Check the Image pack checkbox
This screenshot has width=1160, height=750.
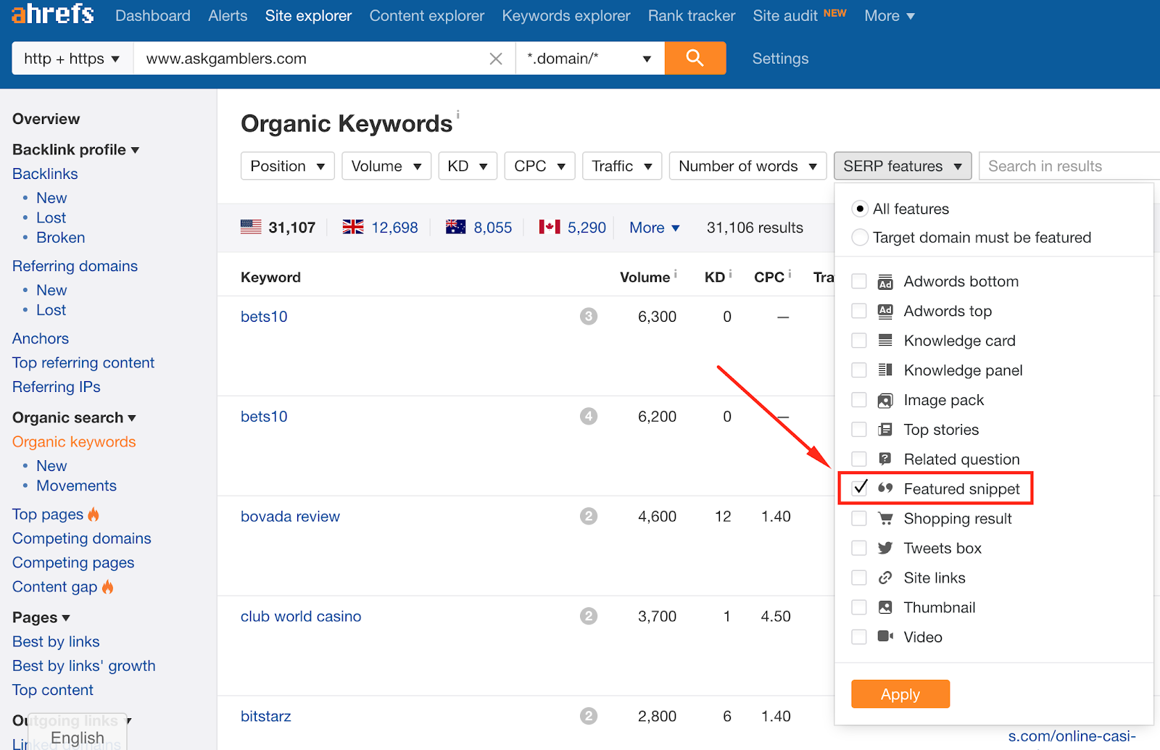point(859,400)
